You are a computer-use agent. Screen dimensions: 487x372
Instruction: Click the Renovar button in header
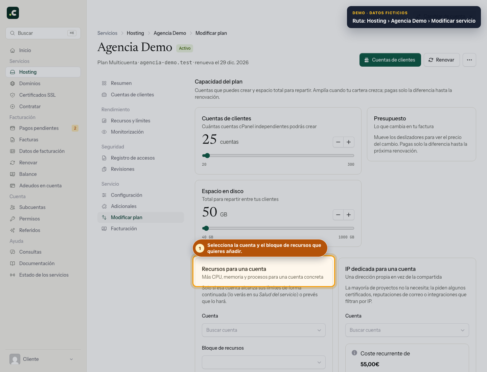coord(442,60)
